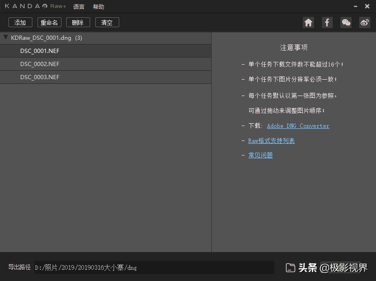
Task: Click the Home icon in the toolbar
Action: pyautogui.click(x=308, y=22)
